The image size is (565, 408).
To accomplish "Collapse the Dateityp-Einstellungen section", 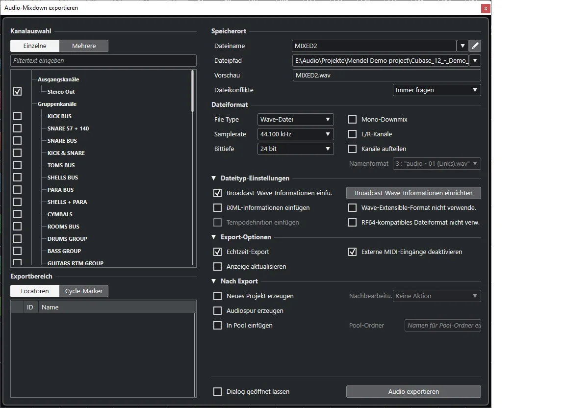I will coord(214,178).
